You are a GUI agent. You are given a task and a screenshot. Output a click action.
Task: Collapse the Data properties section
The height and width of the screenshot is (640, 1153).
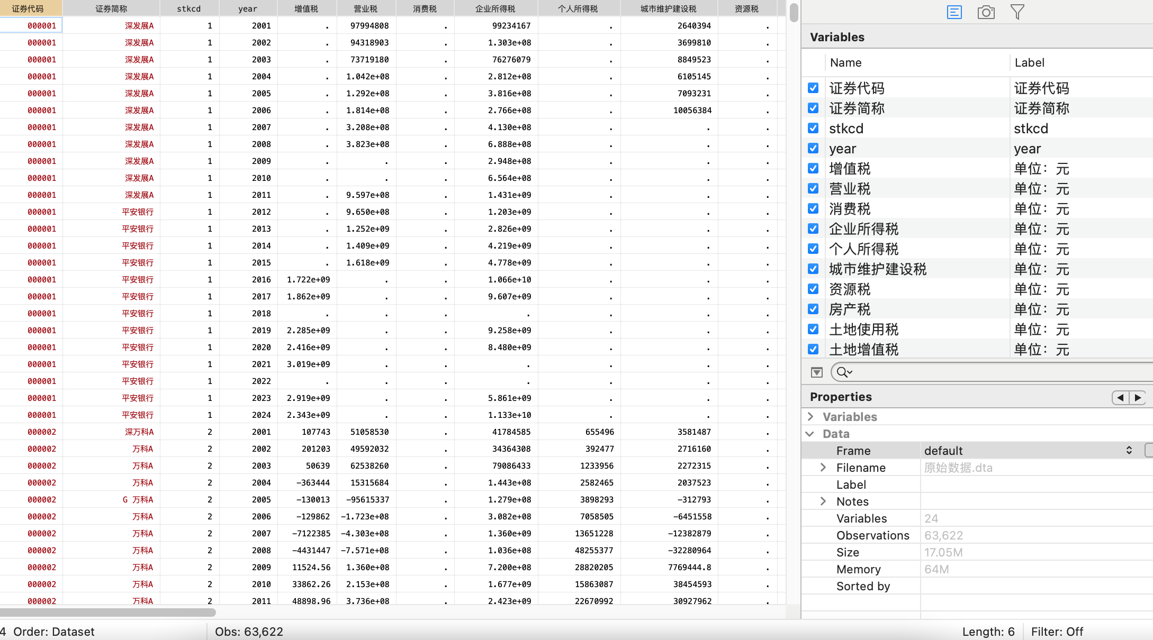tap(810, 434)
